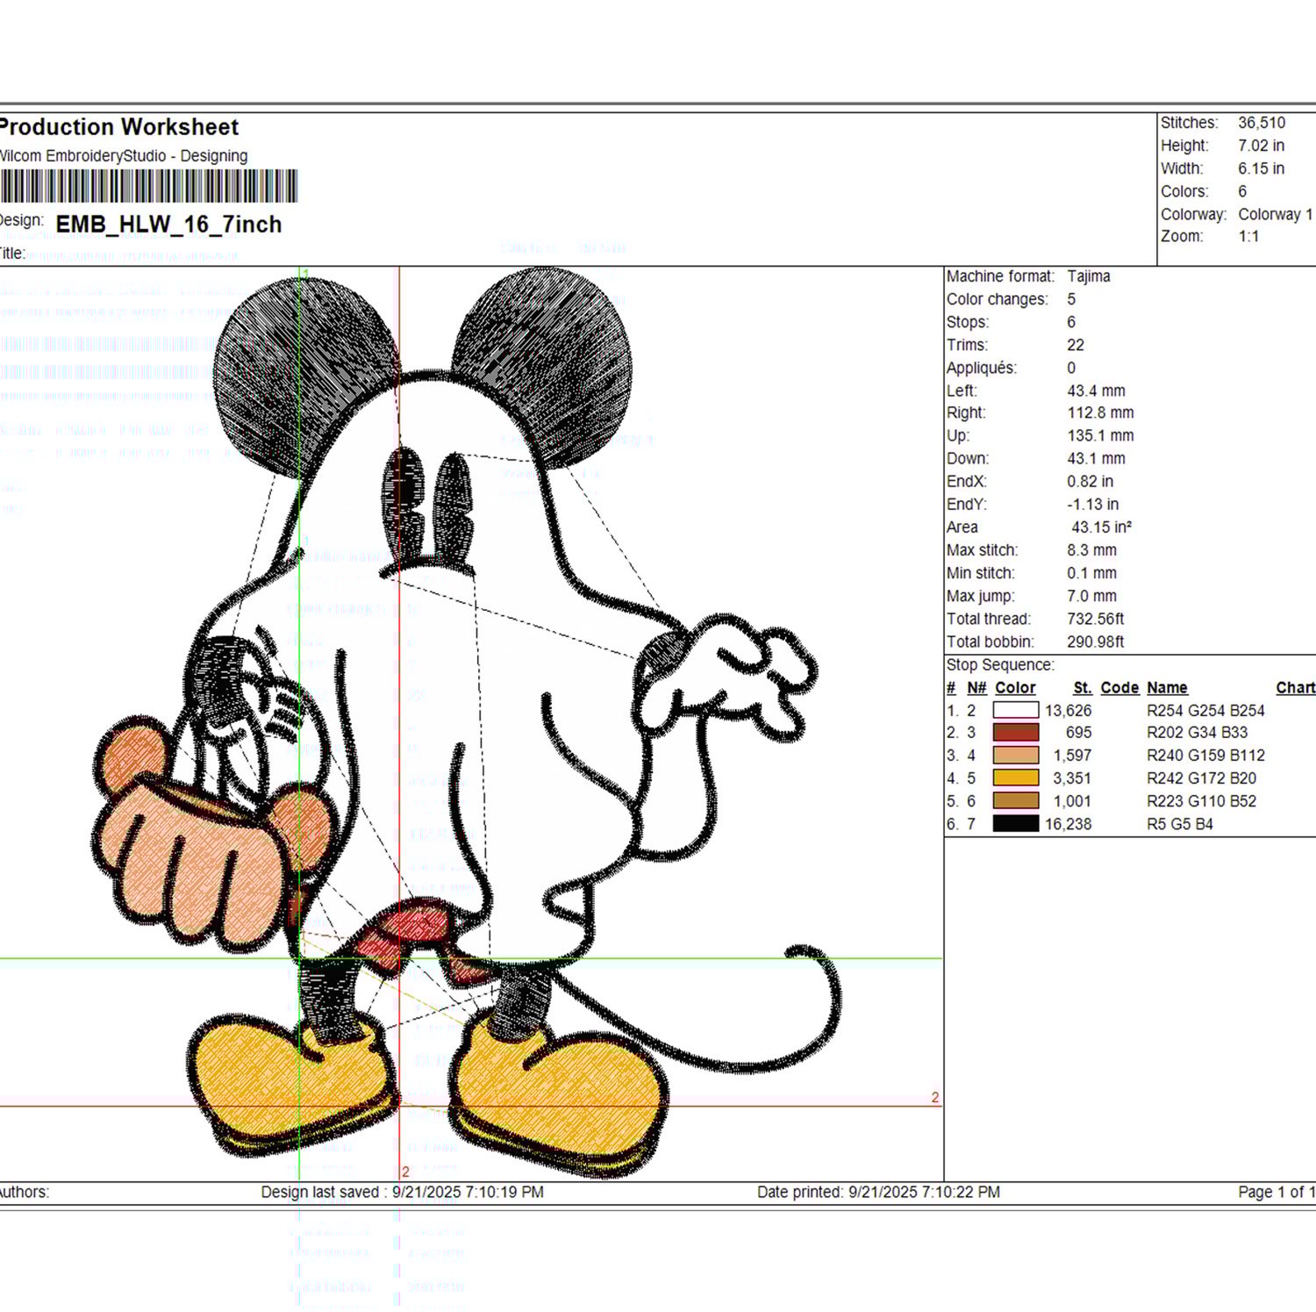Select the thread name "R202 G34 B33"
The width and height of the screenshot is (1316, 1312).
[1197, 733]
